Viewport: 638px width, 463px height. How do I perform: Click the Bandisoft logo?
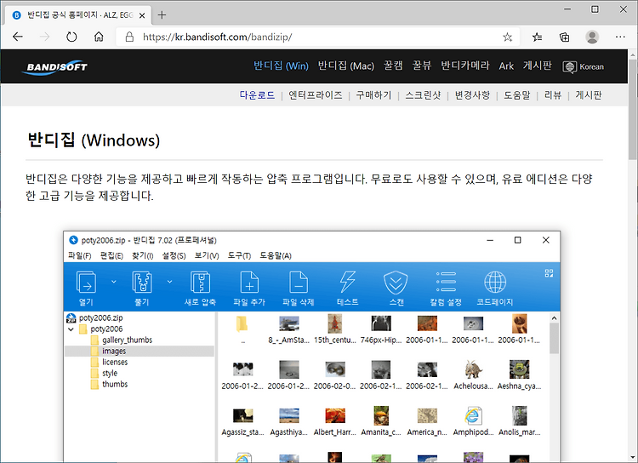55,67
